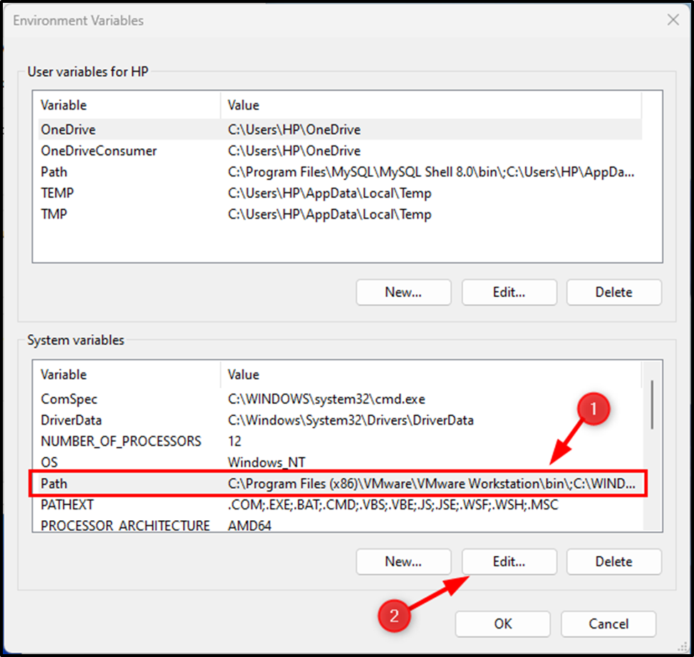694x657 pixels.
Task: Select the system Path variable with VMware
Action: 340,483
